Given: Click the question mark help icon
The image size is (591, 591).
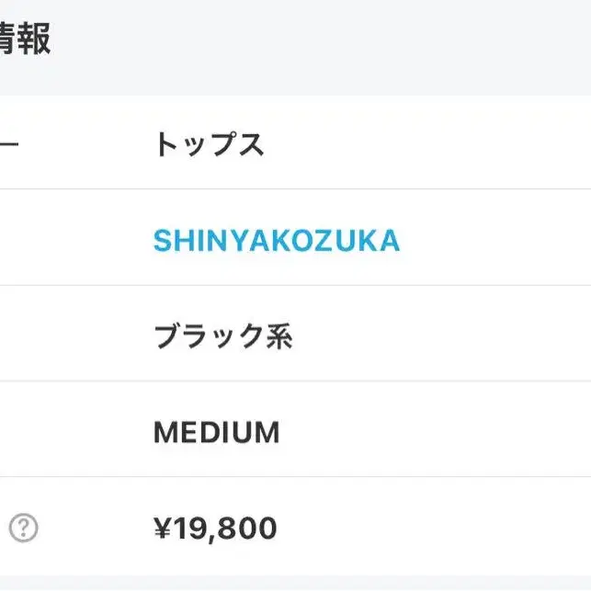Looking at the screenshot, I should [x=23, y=528].
